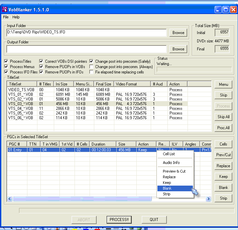The image size is (238, 230).
Task: Click the Blank button on the right
Action: [223, 188]
